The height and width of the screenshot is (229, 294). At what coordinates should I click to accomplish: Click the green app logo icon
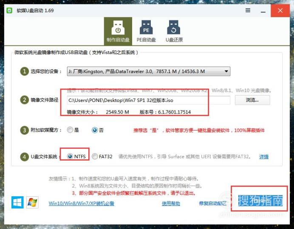9,10
